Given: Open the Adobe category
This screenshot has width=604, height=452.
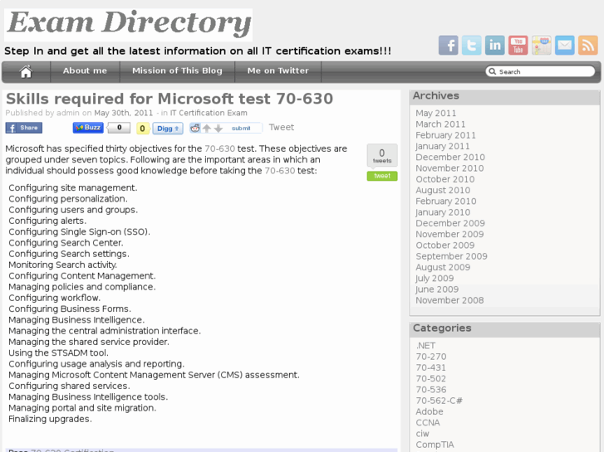Looking at the screenshot, I should click(430, 411).
